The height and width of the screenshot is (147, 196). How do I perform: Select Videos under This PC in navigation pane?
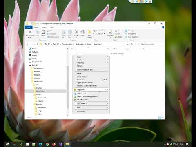point(34,55)
